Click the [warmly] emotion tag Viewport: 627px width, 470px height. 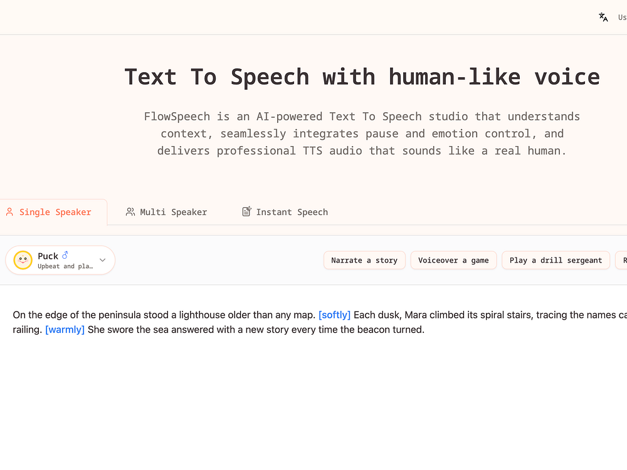click(65, 330)
